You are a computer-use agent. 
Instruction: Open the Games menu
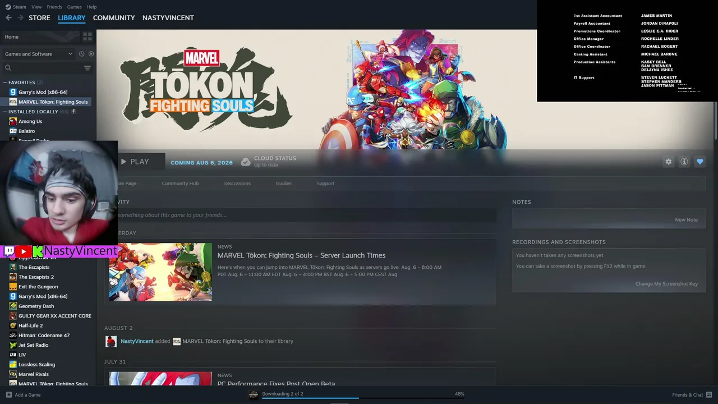coord(74,7)
